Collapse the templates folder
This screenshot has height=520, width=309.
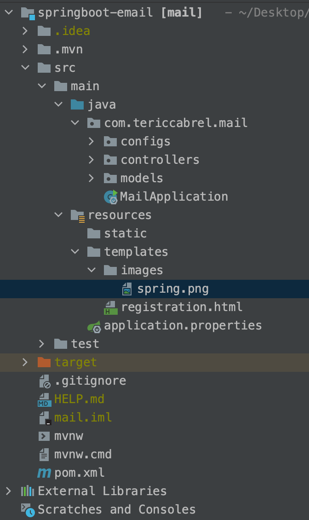coord(74,252)
